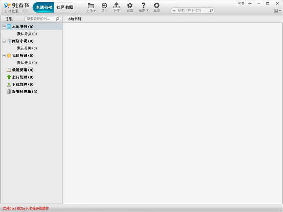The width and height of the screenshot is (283, 212).
Task: Click the 悬赏 reward icon
Action: [157, 5]
